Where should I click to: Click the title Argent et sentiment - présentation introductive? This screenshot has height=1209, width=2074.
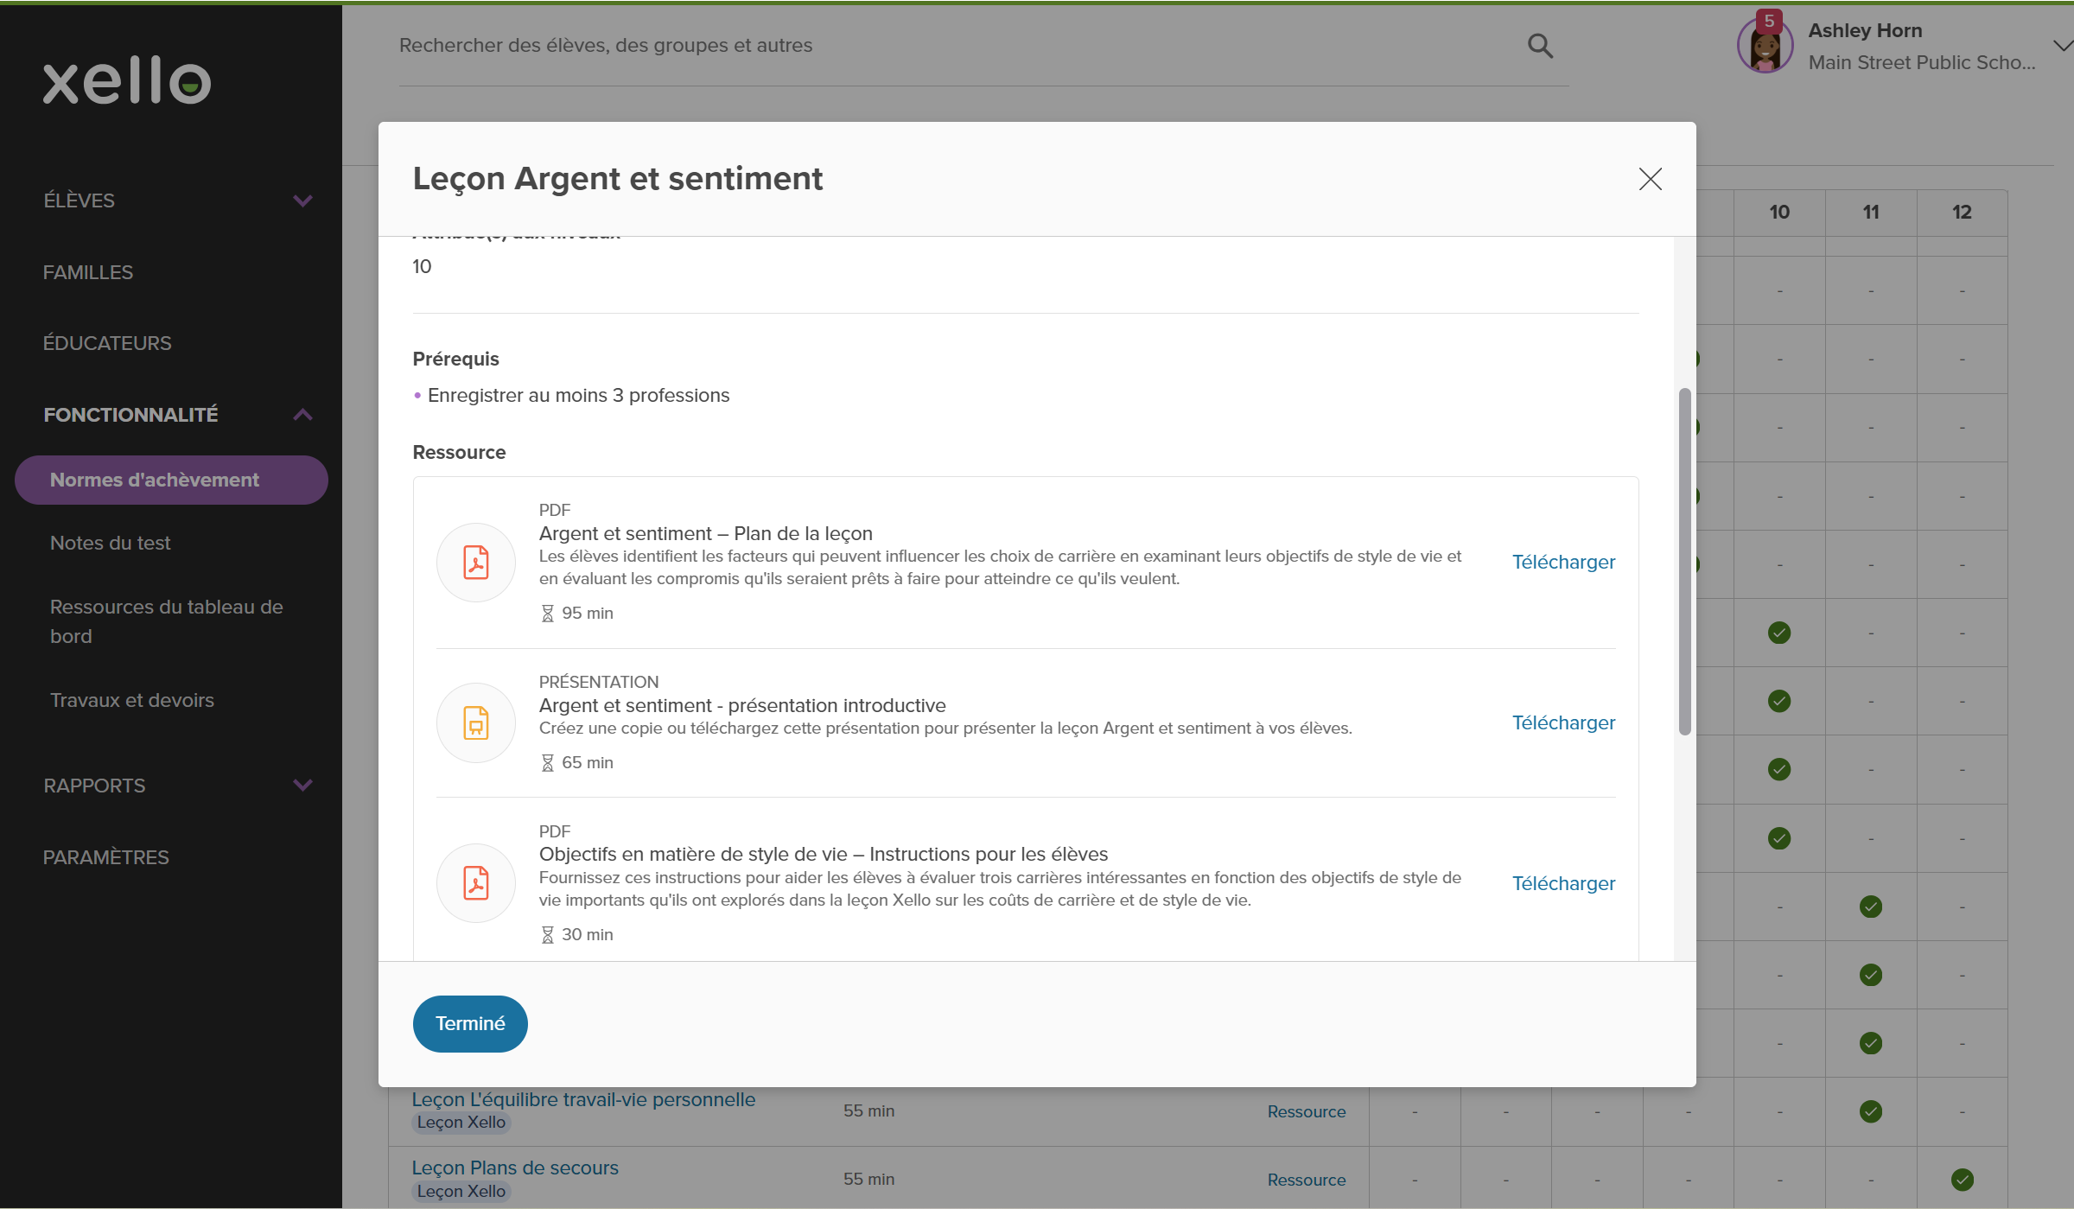(742, 705)
